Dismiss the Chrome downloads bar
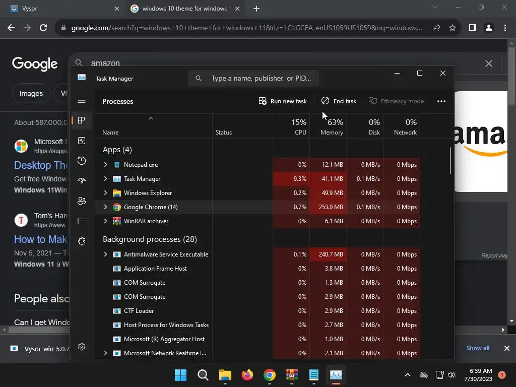 point(507,348)
